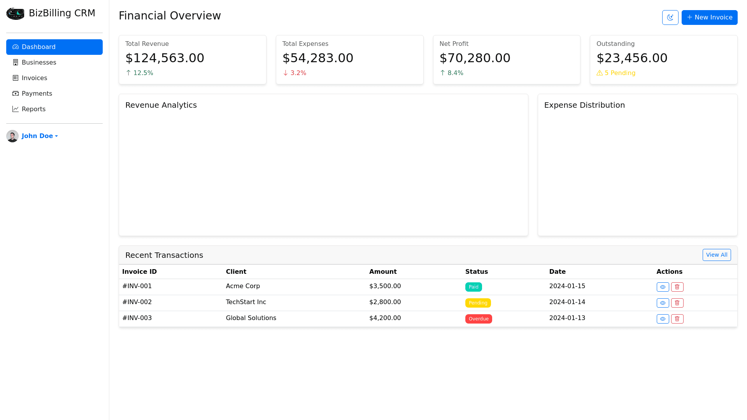Viewport: 747px width, 420px height.
Task: Open the John Doe user dropdown
Action: tap(40, 136)
